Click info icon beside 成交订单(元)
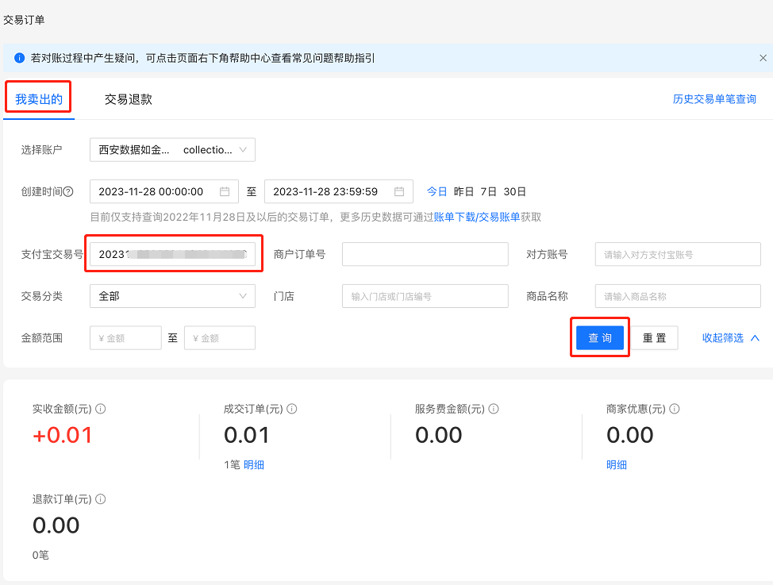Viewport: 773px width, 585px height. click(x=292, y=409)
